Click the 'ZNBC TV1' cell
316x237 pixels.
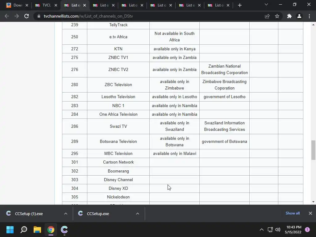click(118, 58)
